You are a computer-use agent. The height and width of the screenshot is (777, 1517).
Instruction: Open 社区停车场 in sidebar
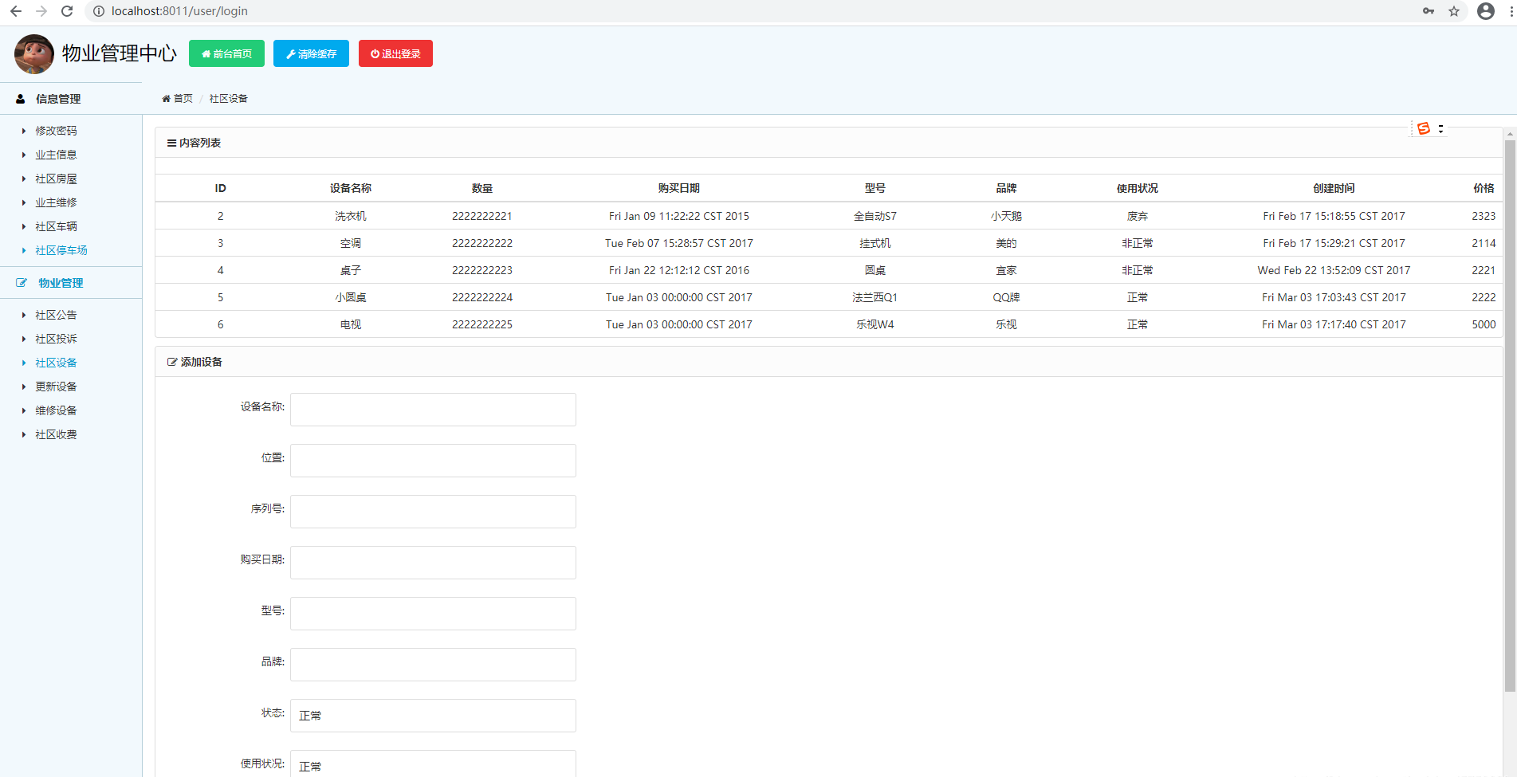pos(61,250)
